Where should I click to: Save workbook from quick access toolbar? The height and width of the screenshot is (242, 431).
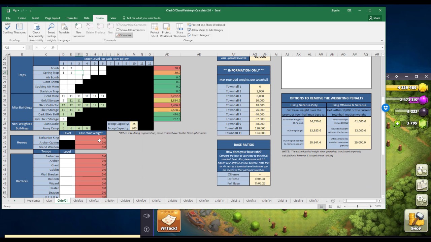[x=8, y=10]
